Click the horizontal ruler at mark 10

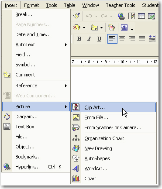click(122, 62)
